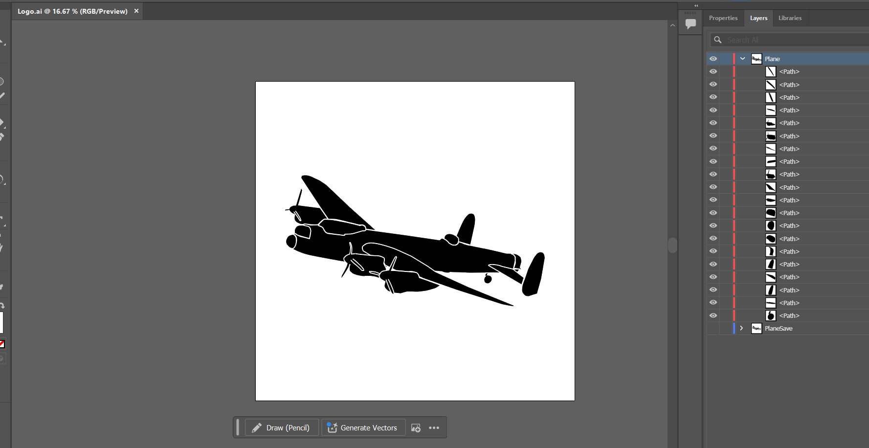Click the Draw (Pencil) button

(281, 428)
